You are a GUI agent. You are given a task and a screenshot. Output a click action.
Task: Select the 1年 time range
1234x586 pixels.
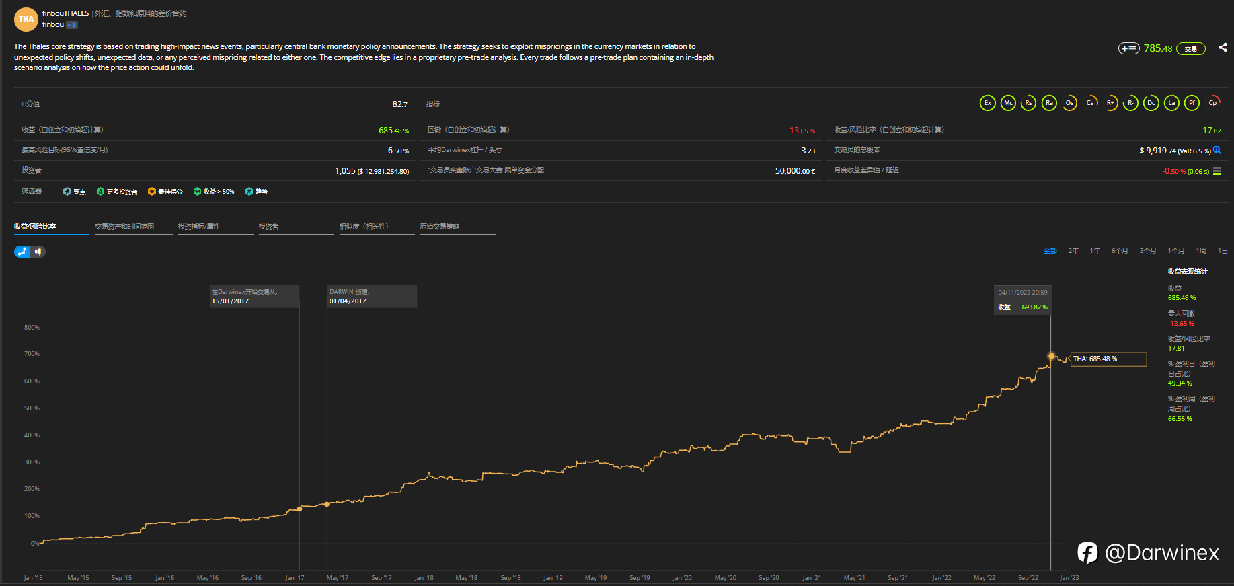pos(1095,251)
